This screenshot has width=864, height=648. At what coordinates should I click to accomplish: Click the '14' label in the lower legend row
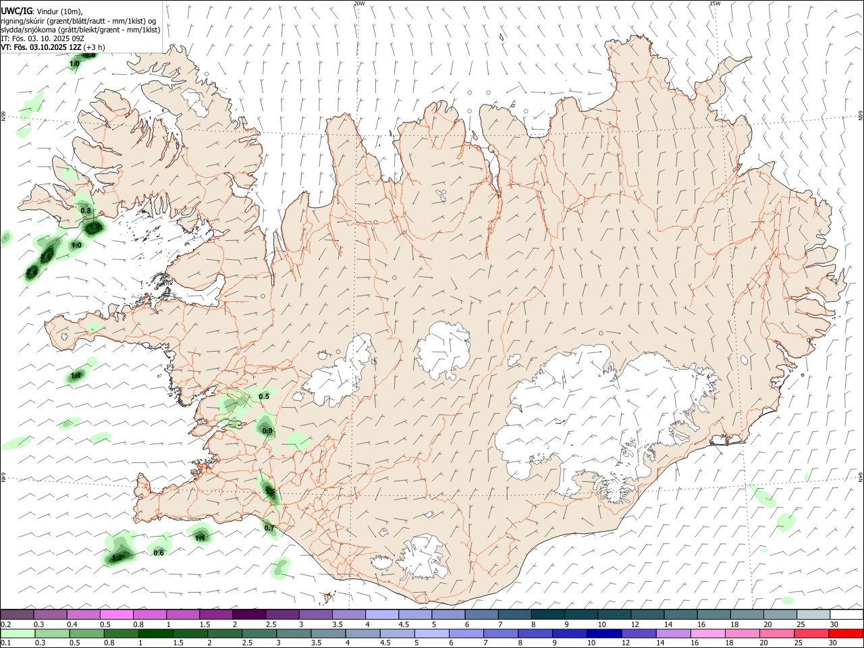pyautogui.click(x=659, y=643)
